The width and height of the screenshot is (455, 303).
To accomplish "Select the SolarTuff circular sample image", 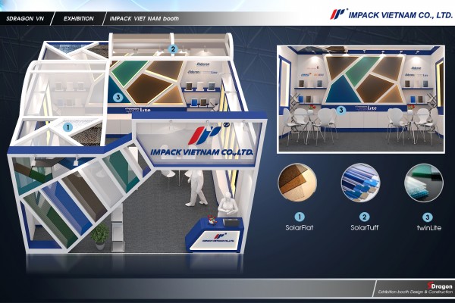I will click(360, 183).
